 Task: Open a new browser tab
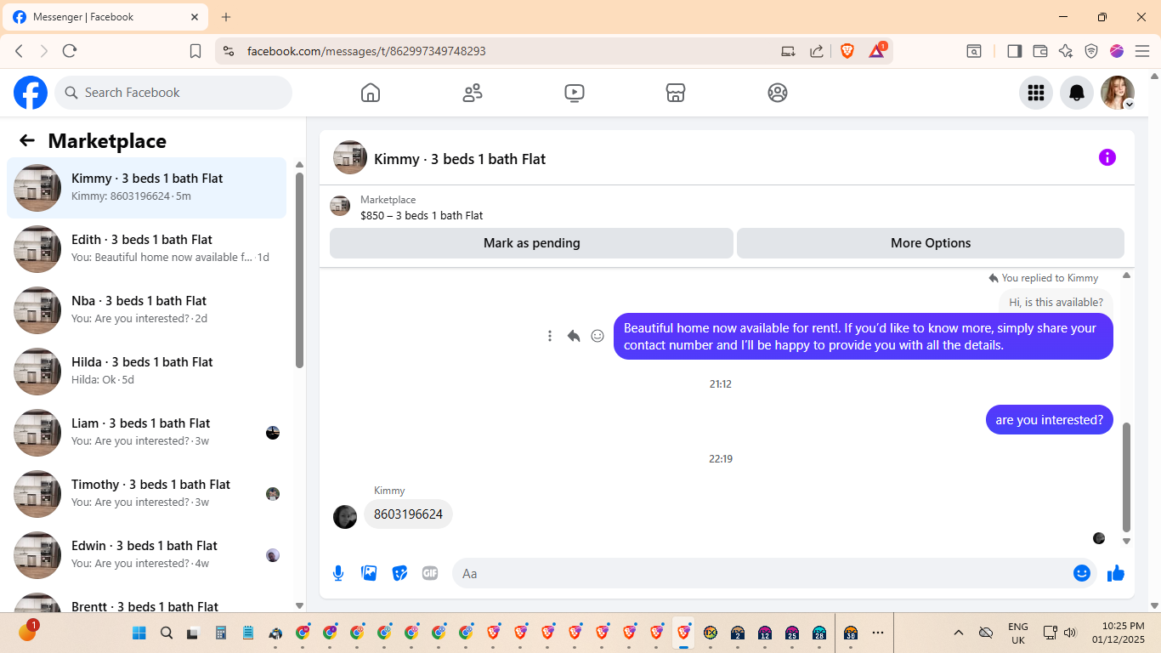[x=226, y=17]
